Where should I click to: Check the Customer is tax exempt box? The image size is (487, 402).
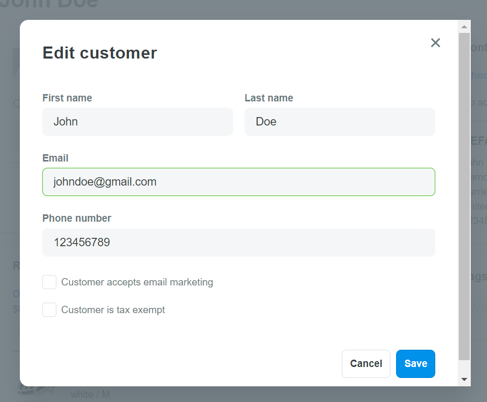click(x=50, y=309)
